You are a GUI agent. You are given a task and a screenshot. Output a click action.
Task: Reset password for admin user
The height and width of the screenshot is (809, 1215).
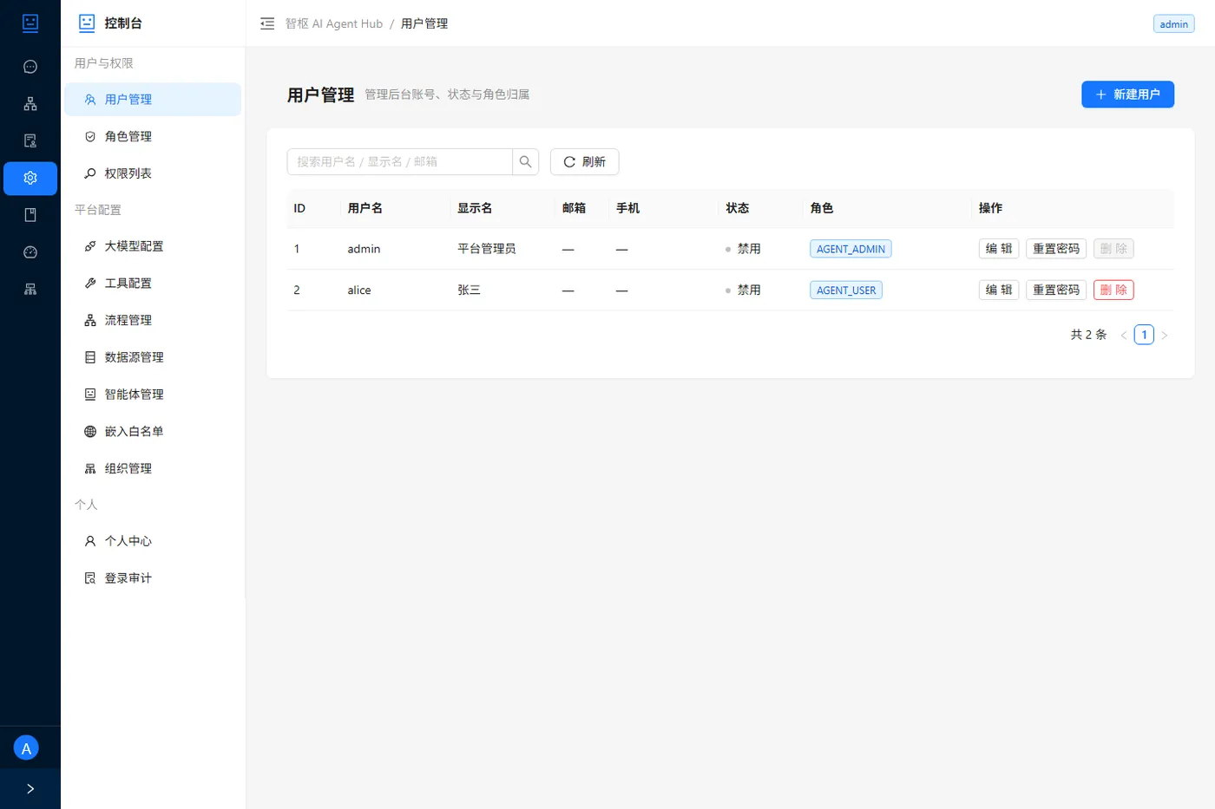point(1056,249)
